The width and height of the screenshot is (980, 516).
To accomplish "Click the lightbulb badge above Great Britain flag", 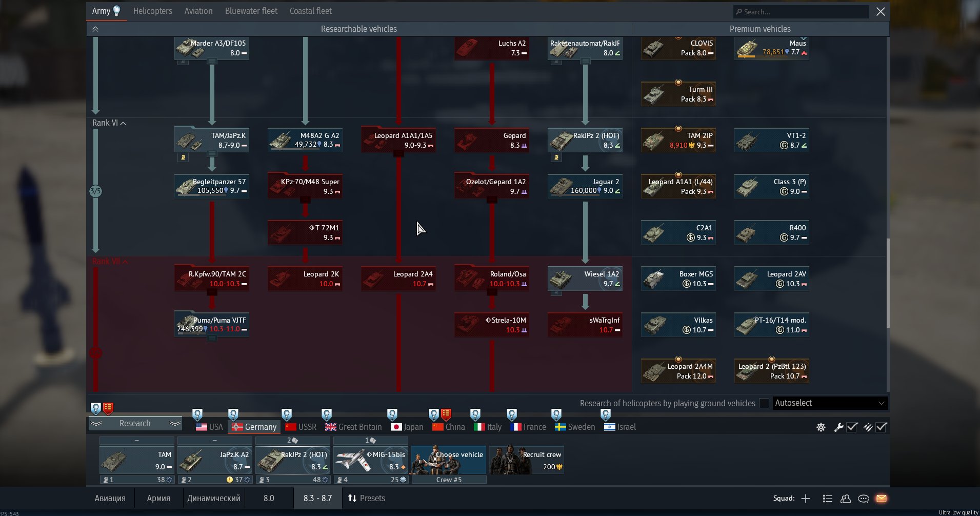I will point(327,414).
